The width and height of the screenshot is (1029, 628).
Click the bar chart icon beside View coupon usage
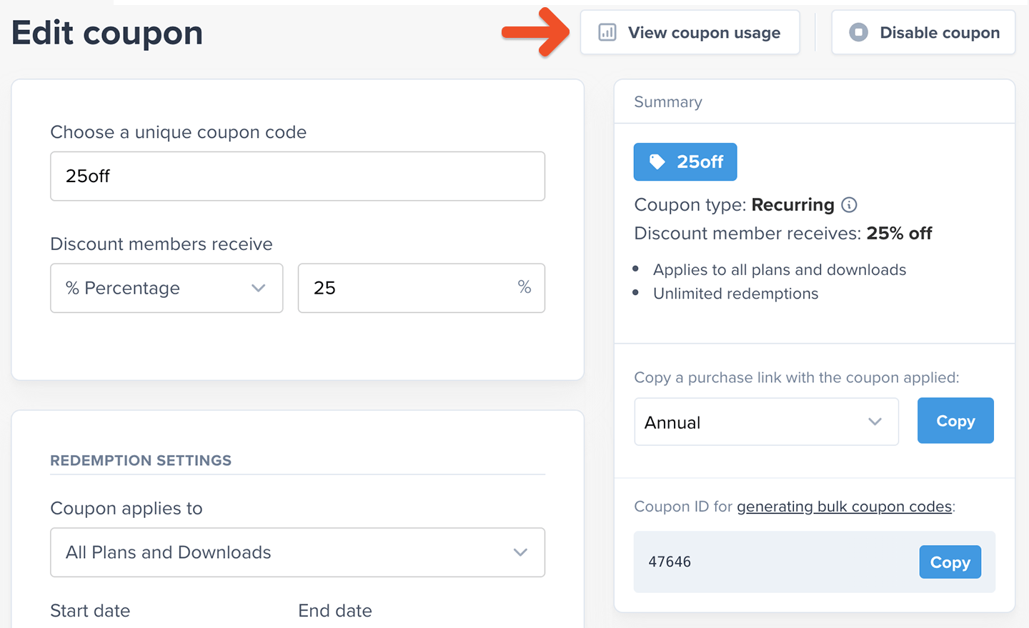[x=607, y=33]
